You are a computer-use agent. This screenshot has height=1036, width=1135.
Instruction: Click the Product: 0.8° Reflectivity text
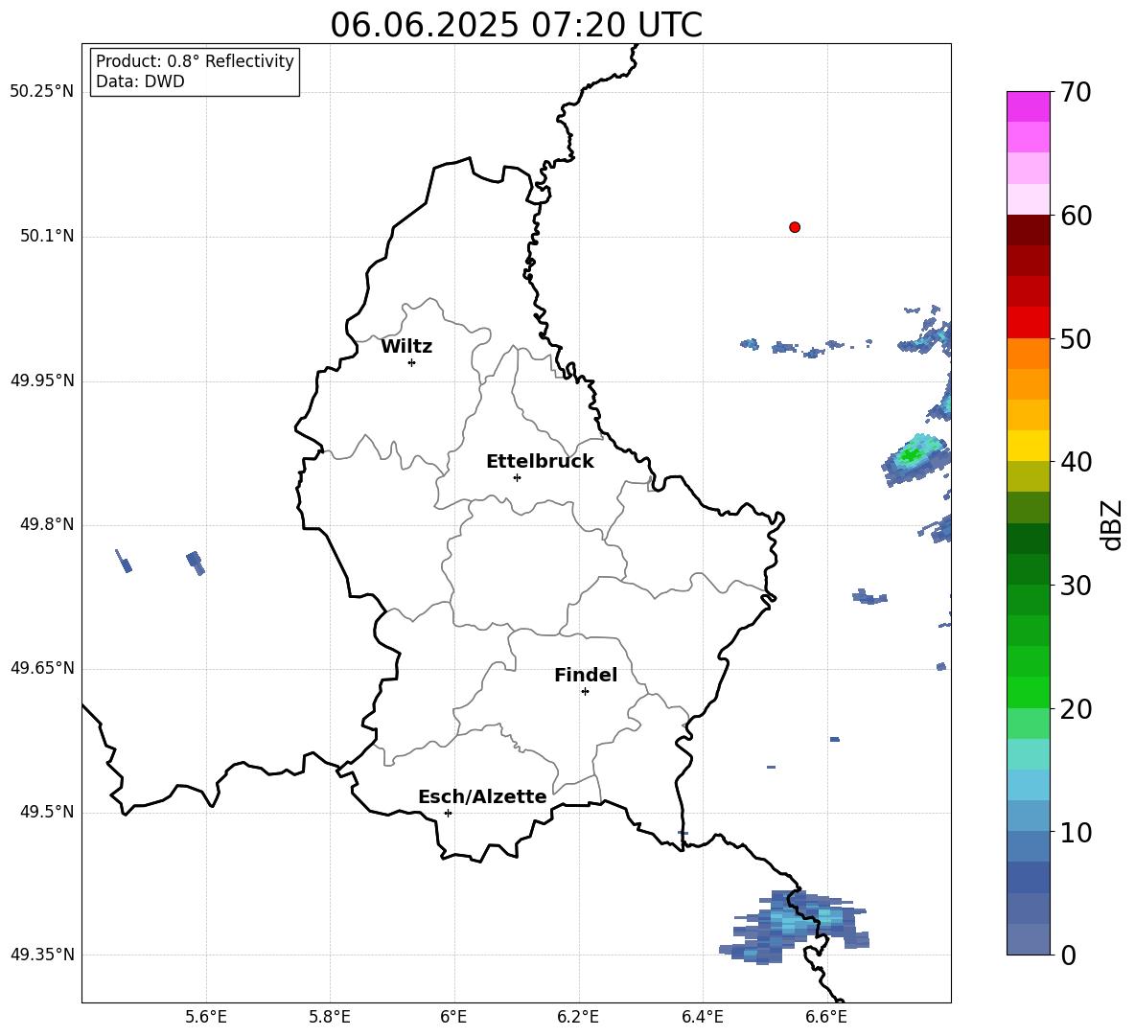(x=195, y=61)
